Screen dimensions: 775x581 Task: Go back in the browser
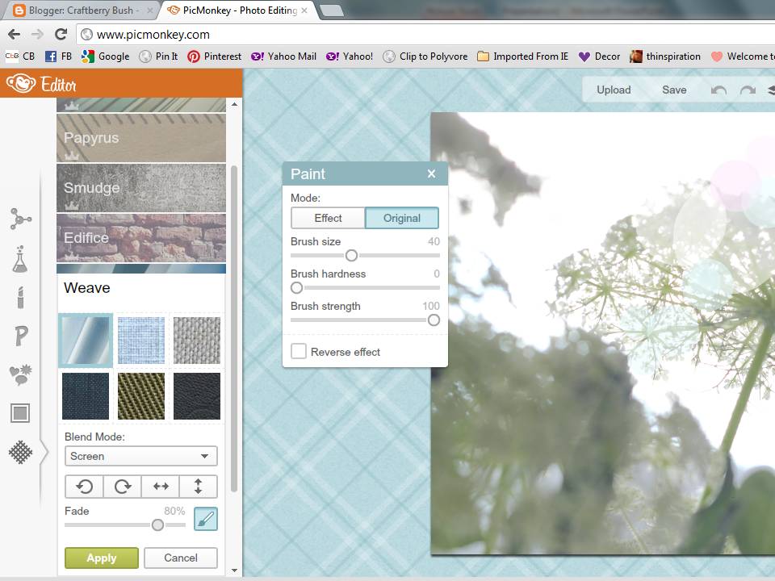point(15,34)
